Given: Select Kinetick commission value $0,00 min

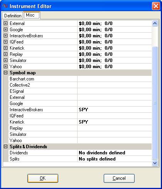Looking at the screenshot, I should [x=96, y=48].
